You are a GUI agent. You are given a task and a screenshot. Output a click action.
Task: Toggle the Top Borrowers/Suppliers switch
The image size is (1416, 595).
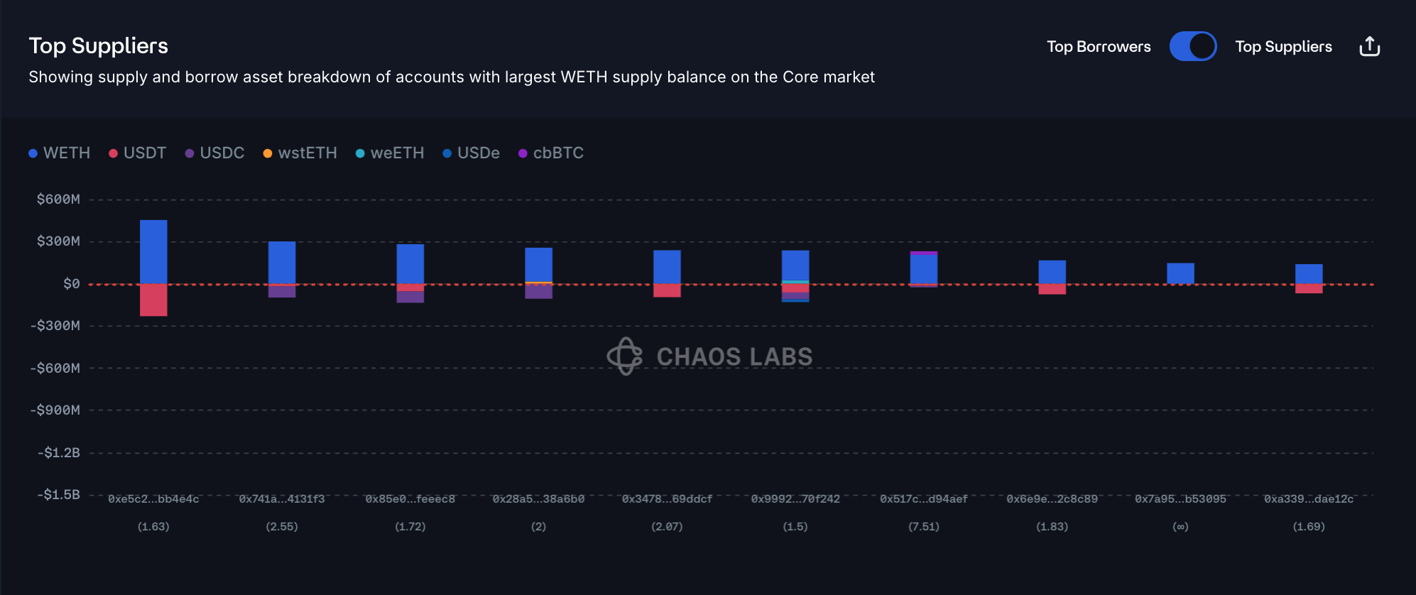click(1193, 47)
